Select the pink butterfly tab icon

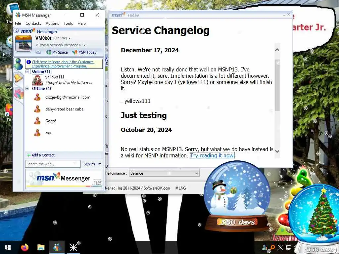[x=19, y=94]
